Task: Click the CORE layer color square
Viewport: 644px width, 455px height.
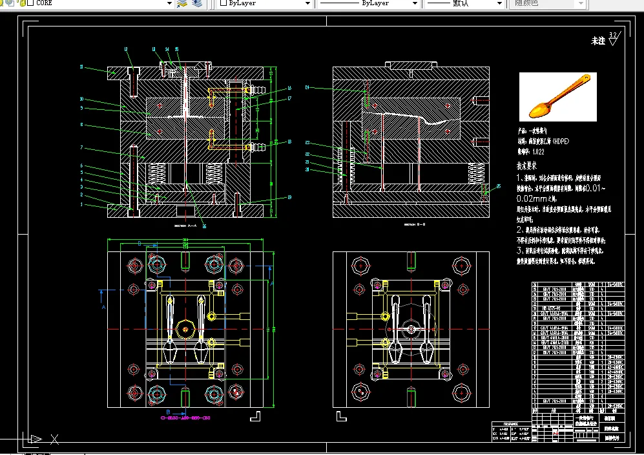Action: click(30, 3)
